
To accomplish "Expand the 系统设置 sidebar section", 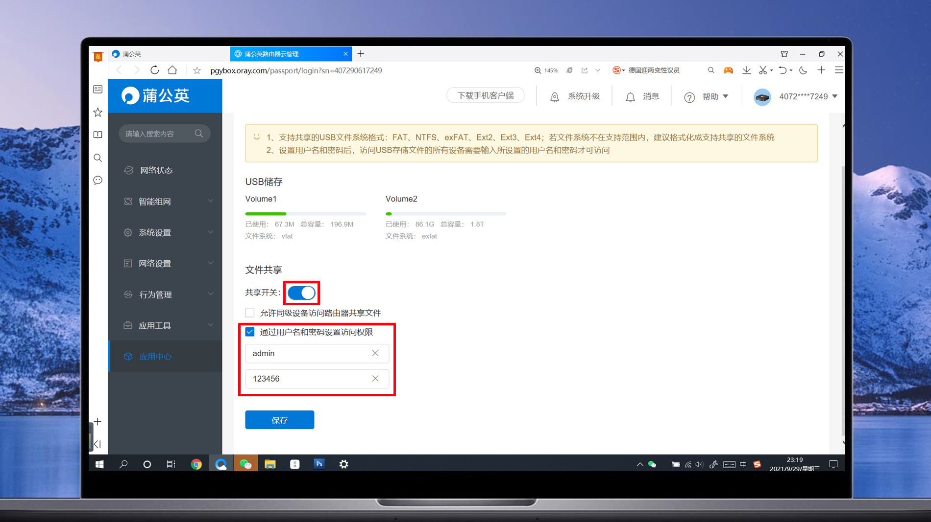I will (x=155, y=232).
